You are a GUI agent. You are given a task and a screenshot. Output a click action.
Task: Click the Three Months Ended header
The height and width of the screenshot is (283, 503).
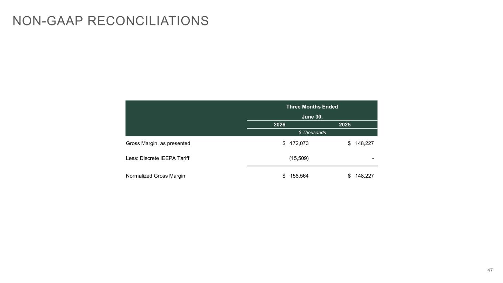(312, 107)
